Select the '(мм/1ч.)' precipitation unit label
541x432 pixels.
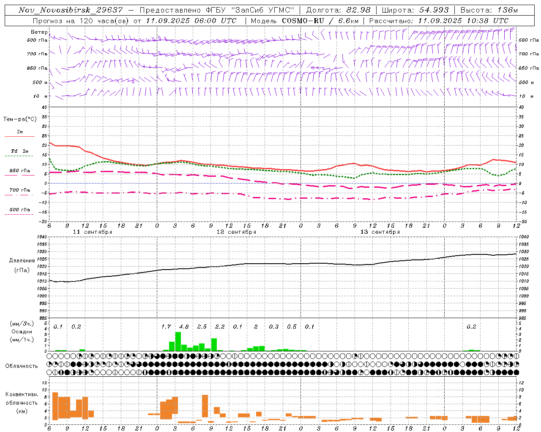click(22, 340)
